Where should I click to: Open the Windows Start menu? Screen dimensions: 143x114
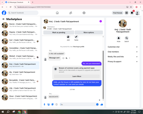point(3,112)
